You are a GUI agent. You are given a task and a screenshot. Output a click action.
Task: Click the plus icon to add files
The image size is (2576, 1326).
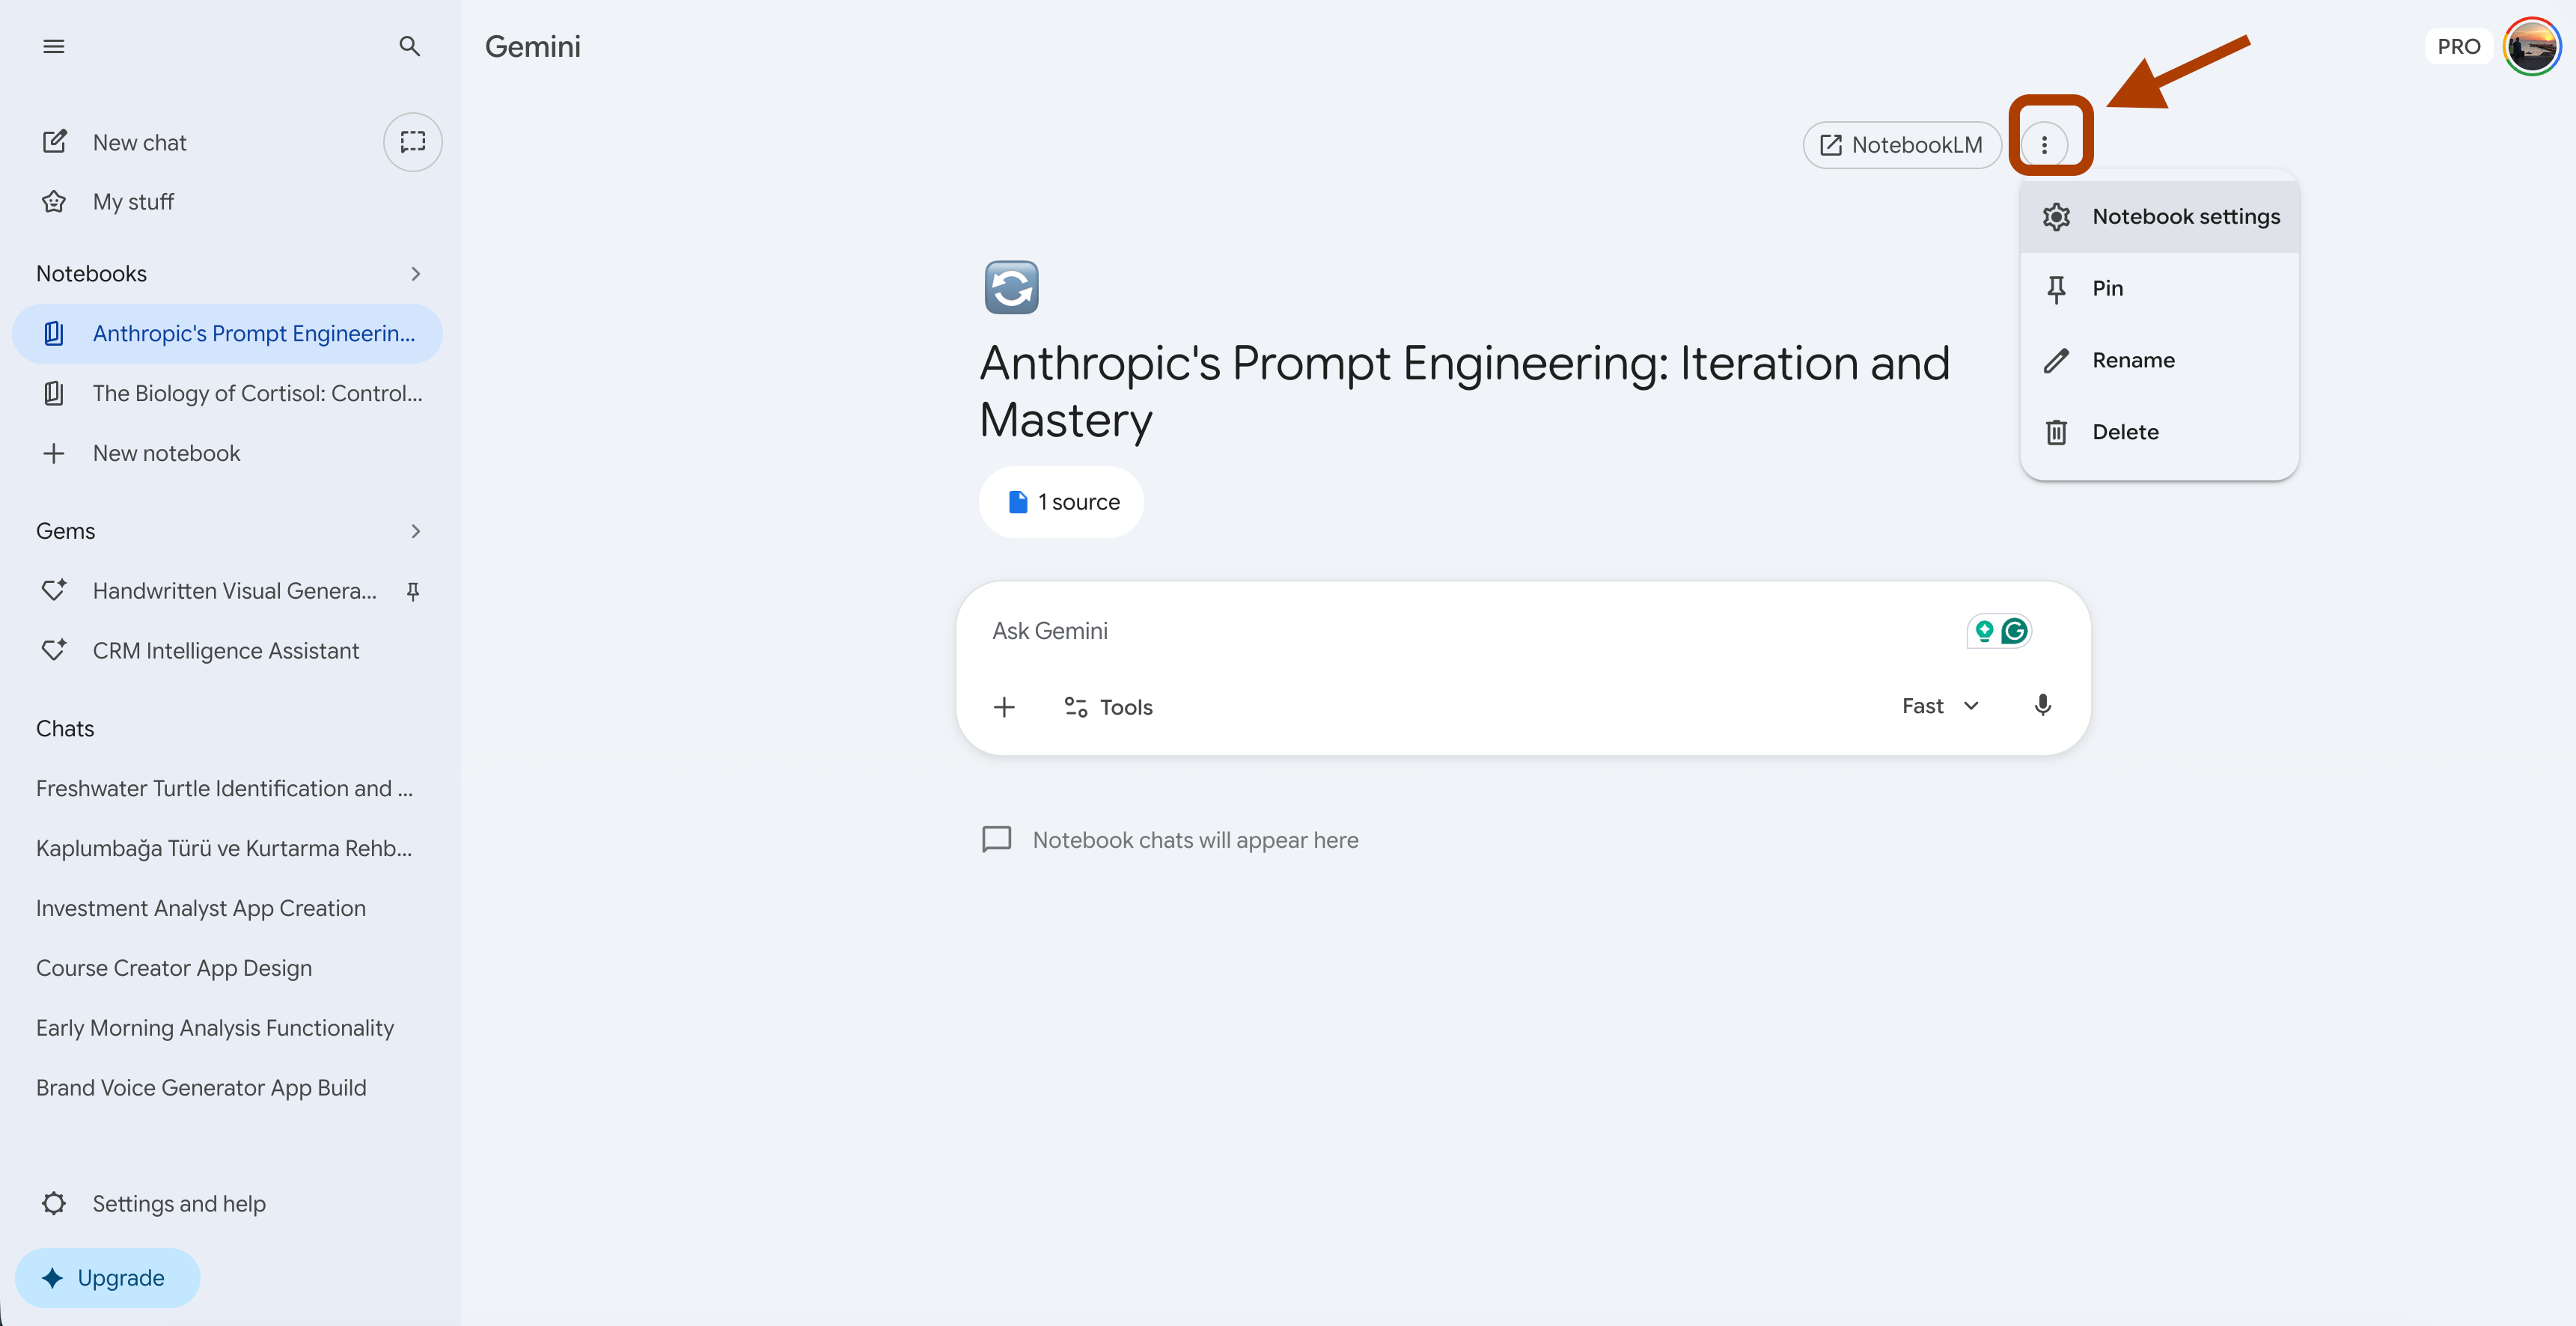pos(1004,707)
